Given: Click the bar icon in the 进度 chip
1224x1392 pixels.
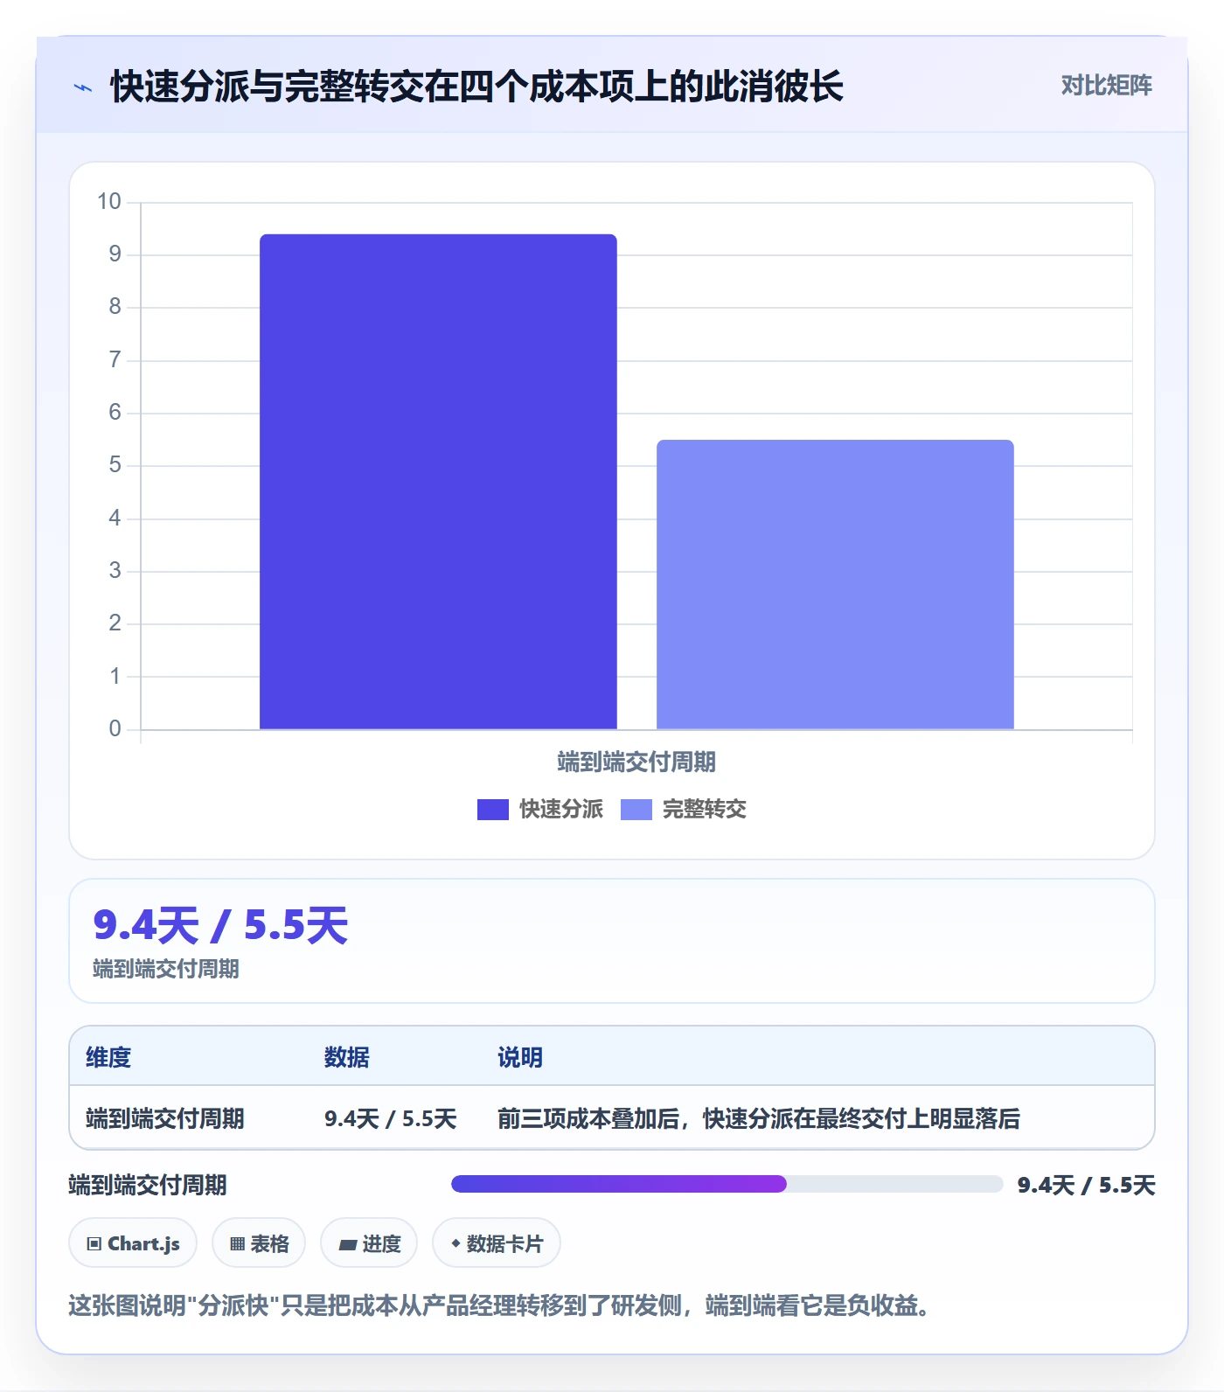Looking at the screenshot, I should pyautogui.click(x=348, y=1244).
